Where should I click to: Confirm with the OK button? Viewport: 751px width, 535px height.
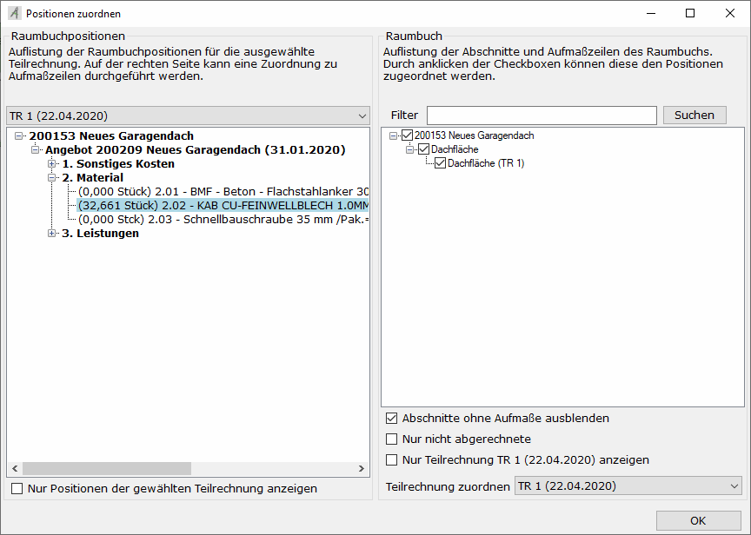698,520
